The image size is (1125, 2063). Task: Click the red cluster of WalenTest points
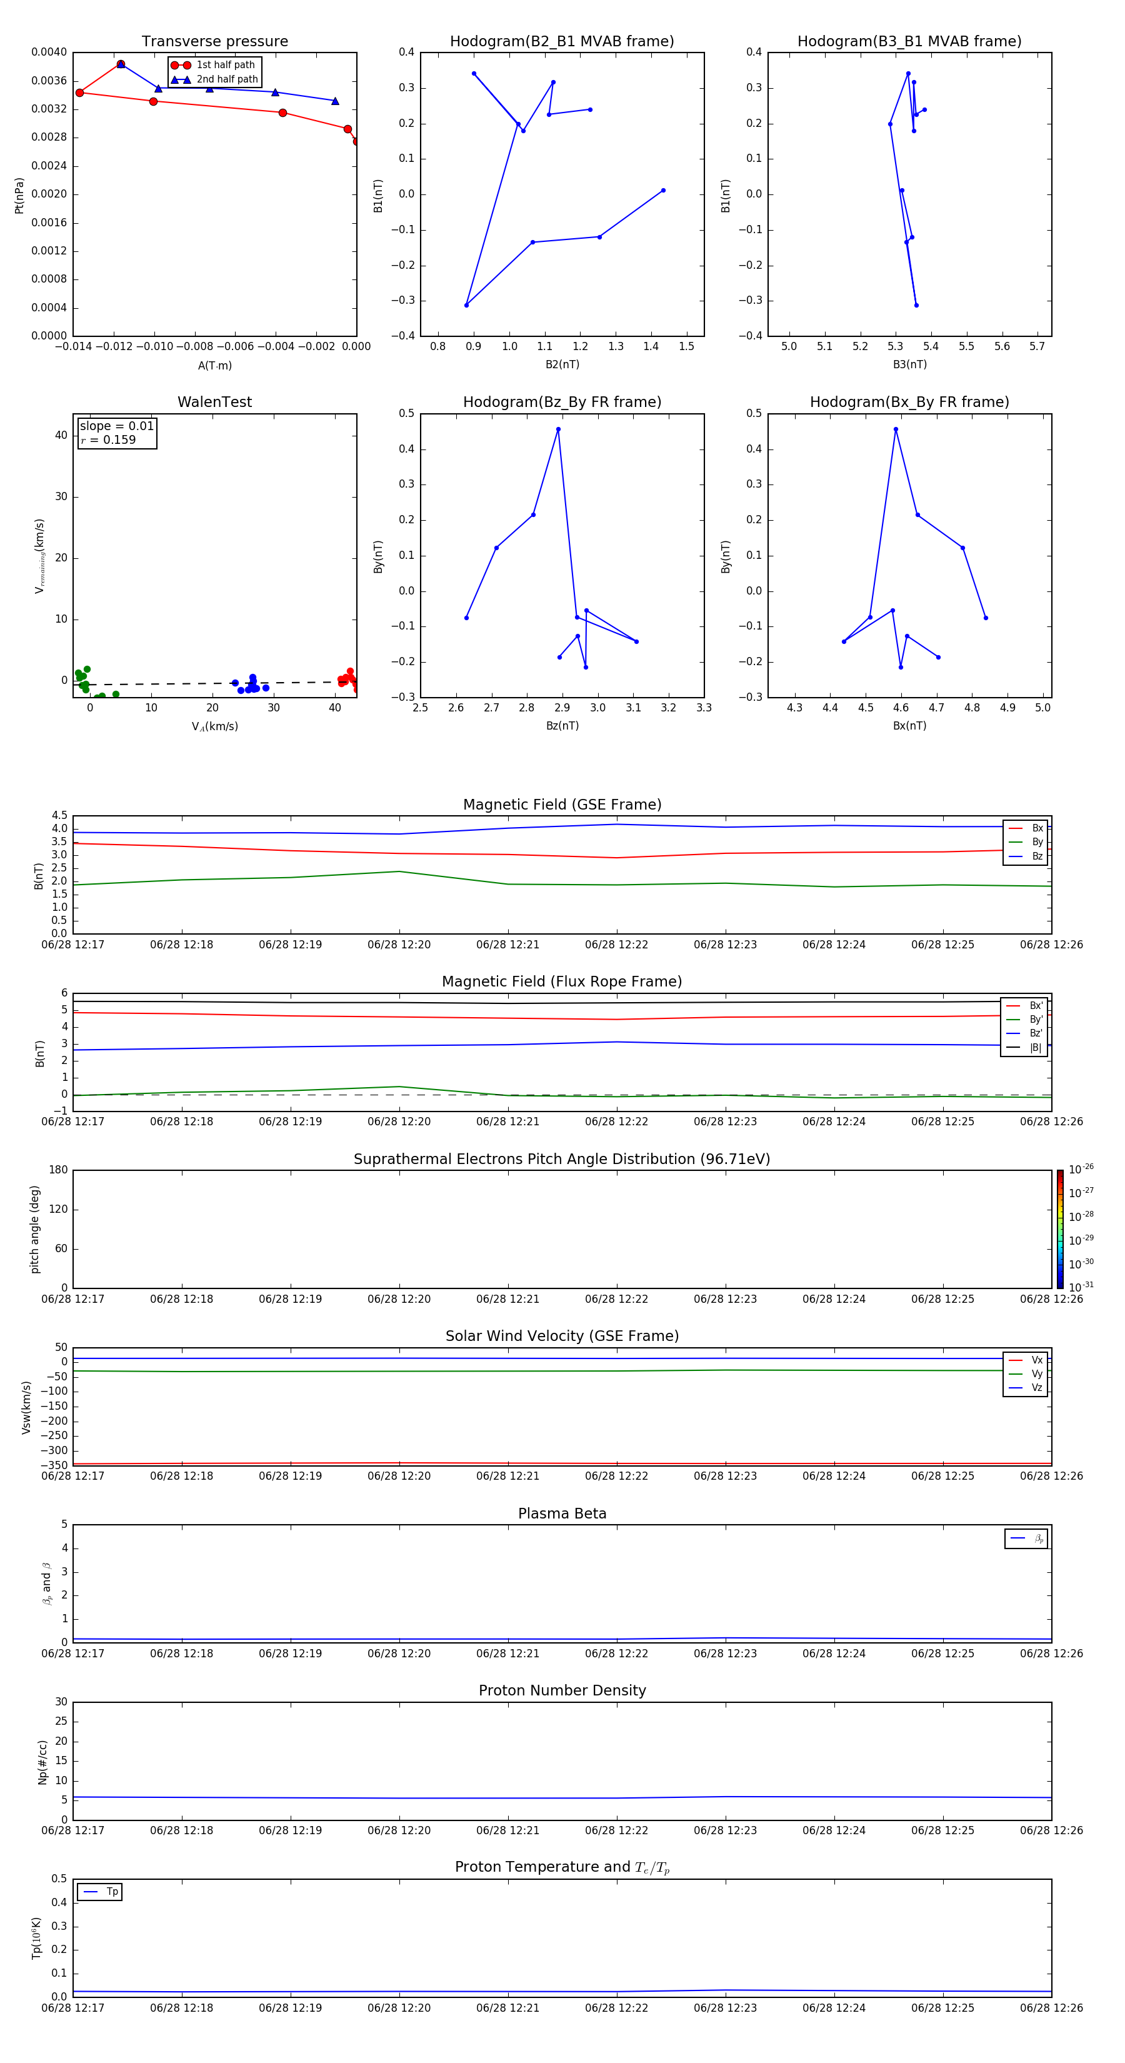(x=348, y=679)
